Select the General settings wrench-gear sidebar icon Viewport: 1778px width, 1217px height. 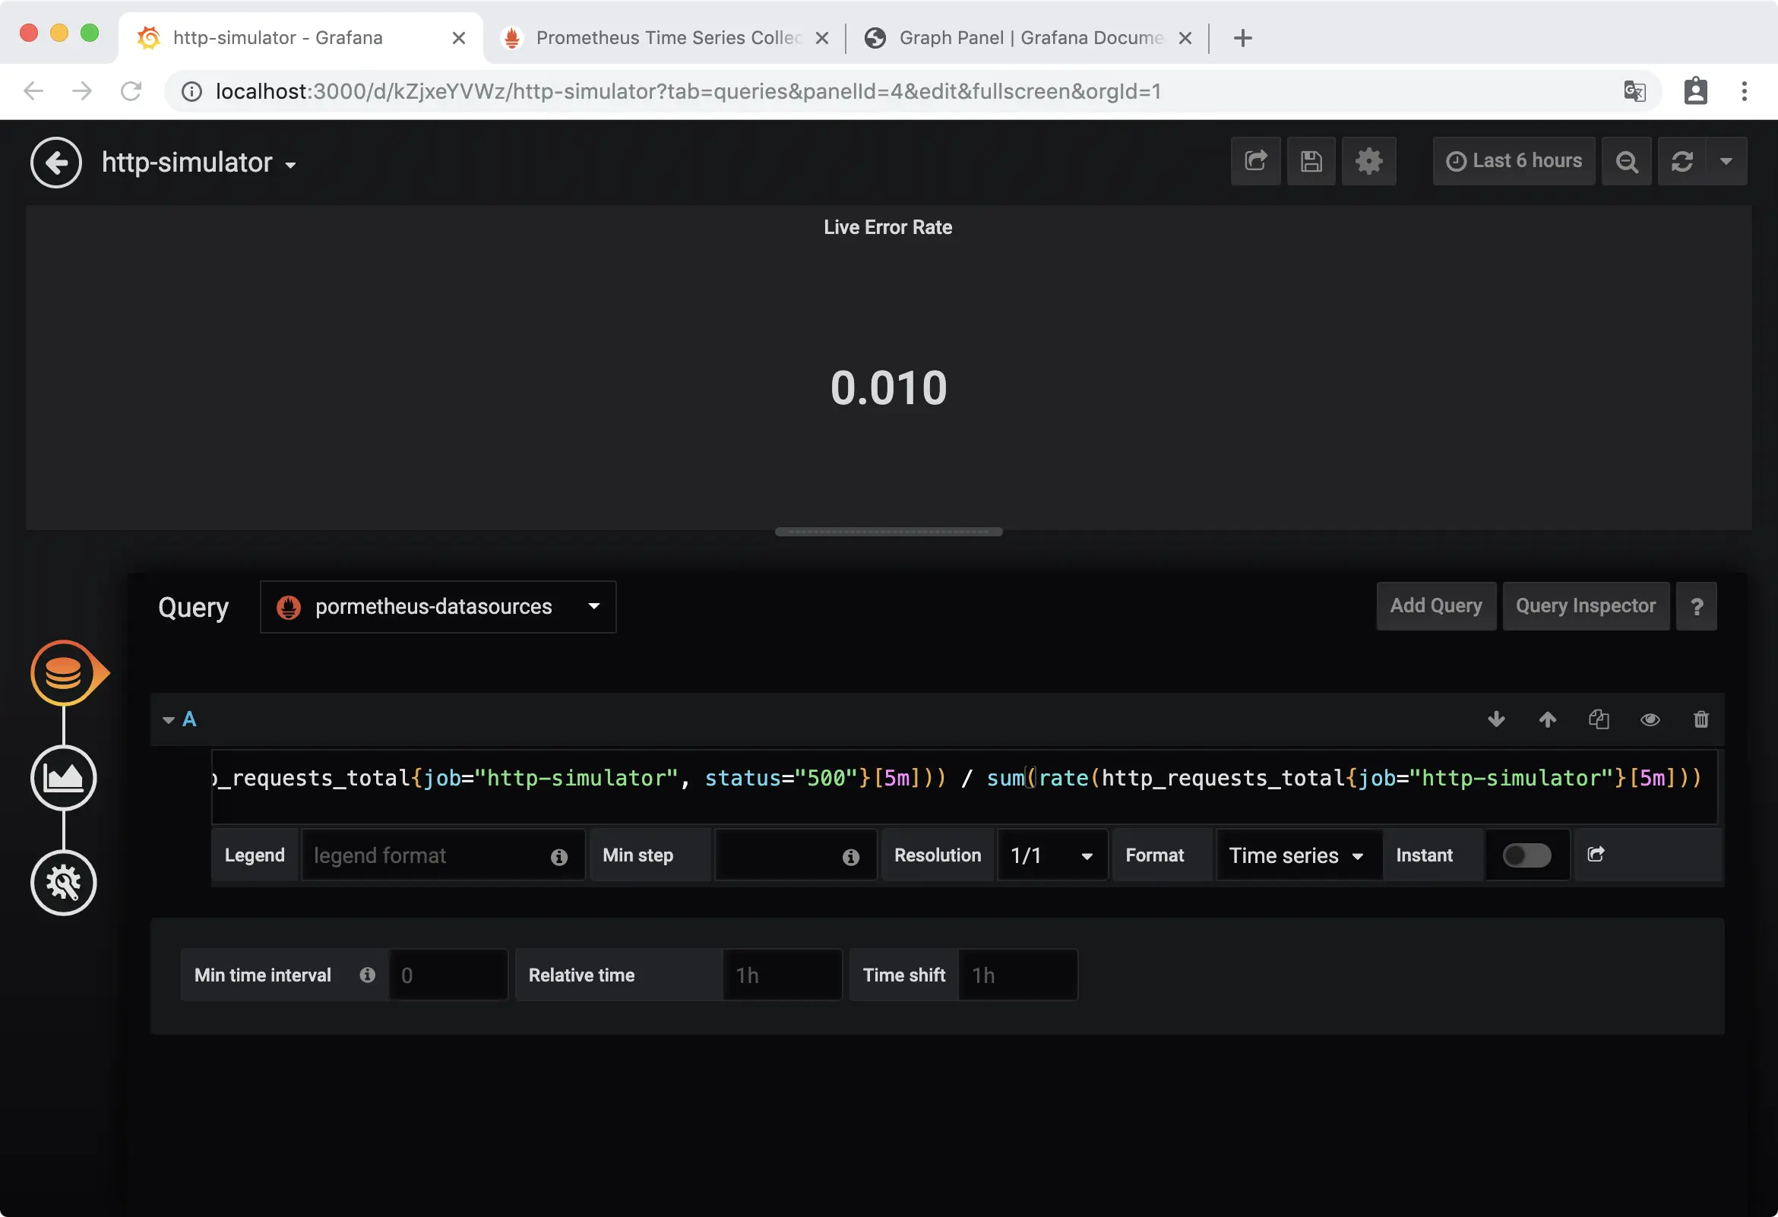point(64,883)
